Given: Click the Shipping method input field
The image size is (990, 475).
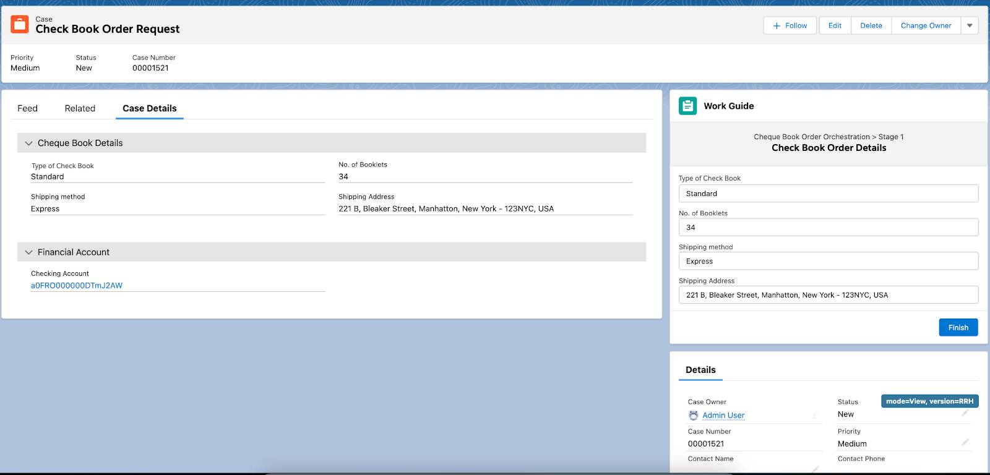Looking at the screenshot, I should pos(829,261).
